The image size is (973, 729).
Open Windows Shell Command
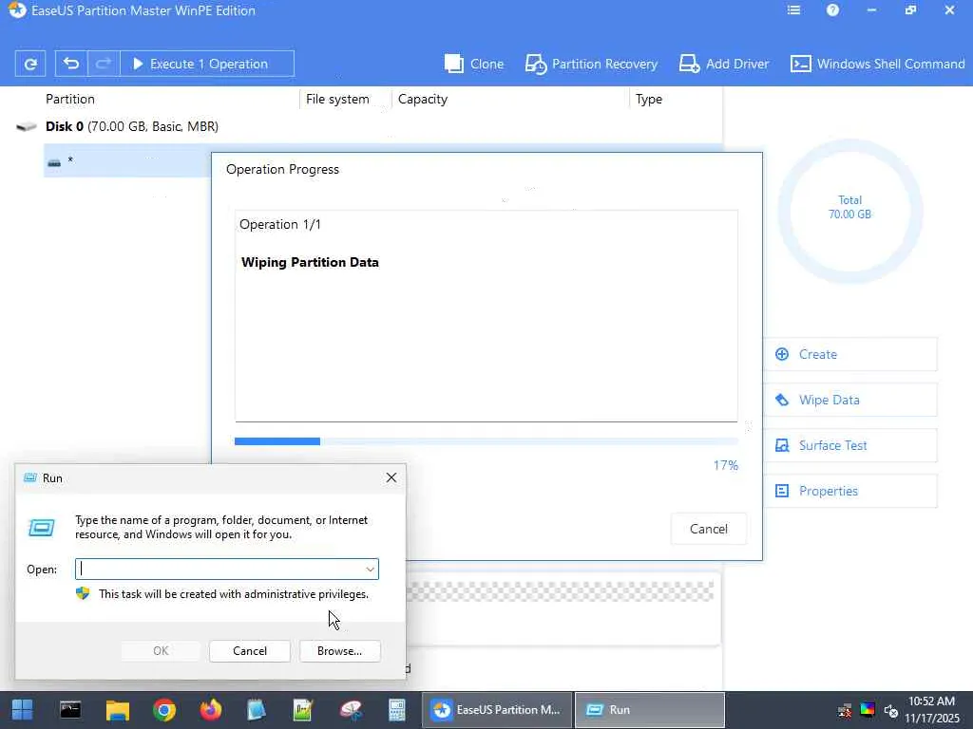tap(877, 64)
